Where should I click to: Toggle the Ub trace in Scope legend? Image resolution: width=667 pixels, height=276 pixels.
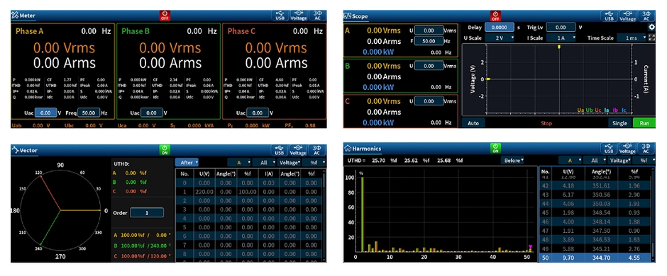pyautogui.click(x=590, y=110)
